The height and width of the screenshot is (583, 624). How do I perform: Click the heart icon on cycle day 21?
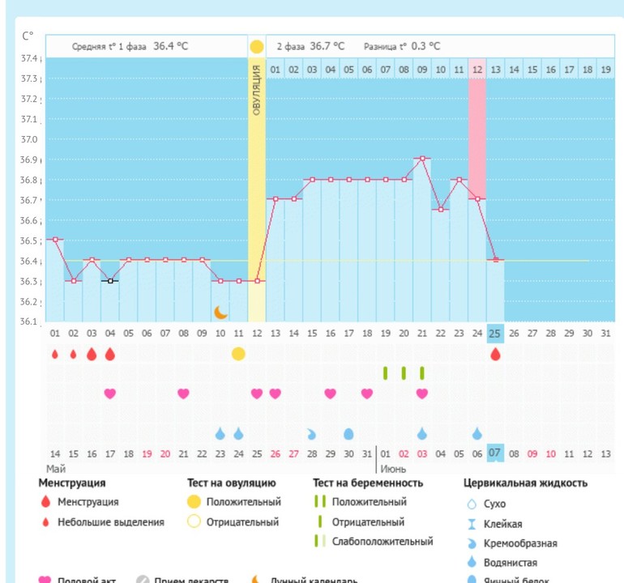[x=422, y=394]
